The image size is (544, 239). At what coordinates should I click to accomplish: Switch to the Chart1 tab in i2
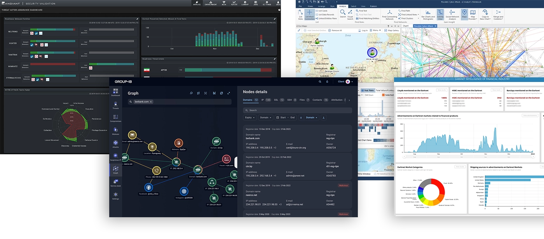(x=406, y=26)
